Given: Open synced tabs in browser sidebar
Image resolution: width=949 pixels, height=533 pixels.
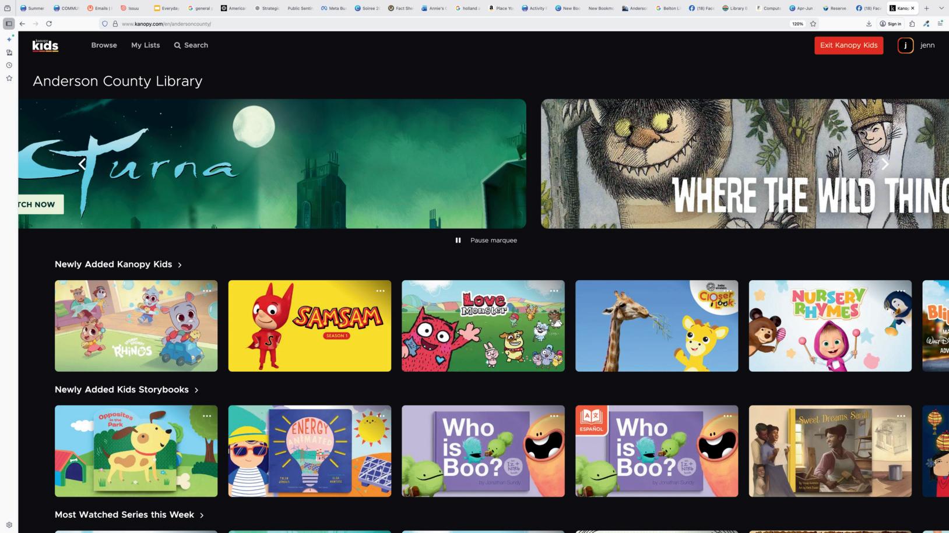Looking at the screenshot, I should tap(9, 52).
